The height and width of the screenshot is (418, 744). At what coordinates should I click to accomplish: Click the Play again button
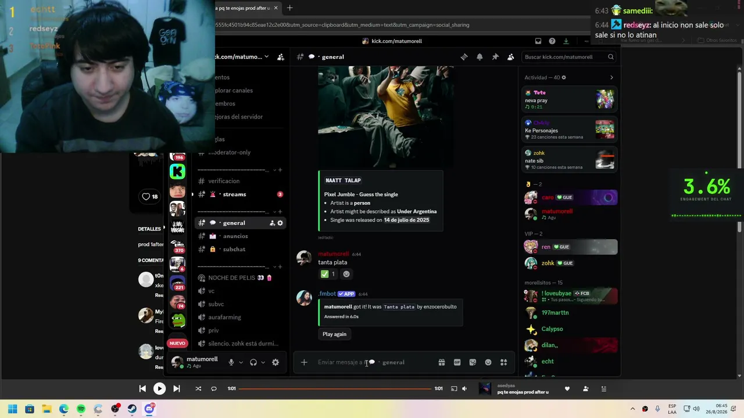pos(334,334)
